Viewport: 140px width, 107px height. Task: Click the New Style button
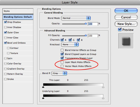126,24
